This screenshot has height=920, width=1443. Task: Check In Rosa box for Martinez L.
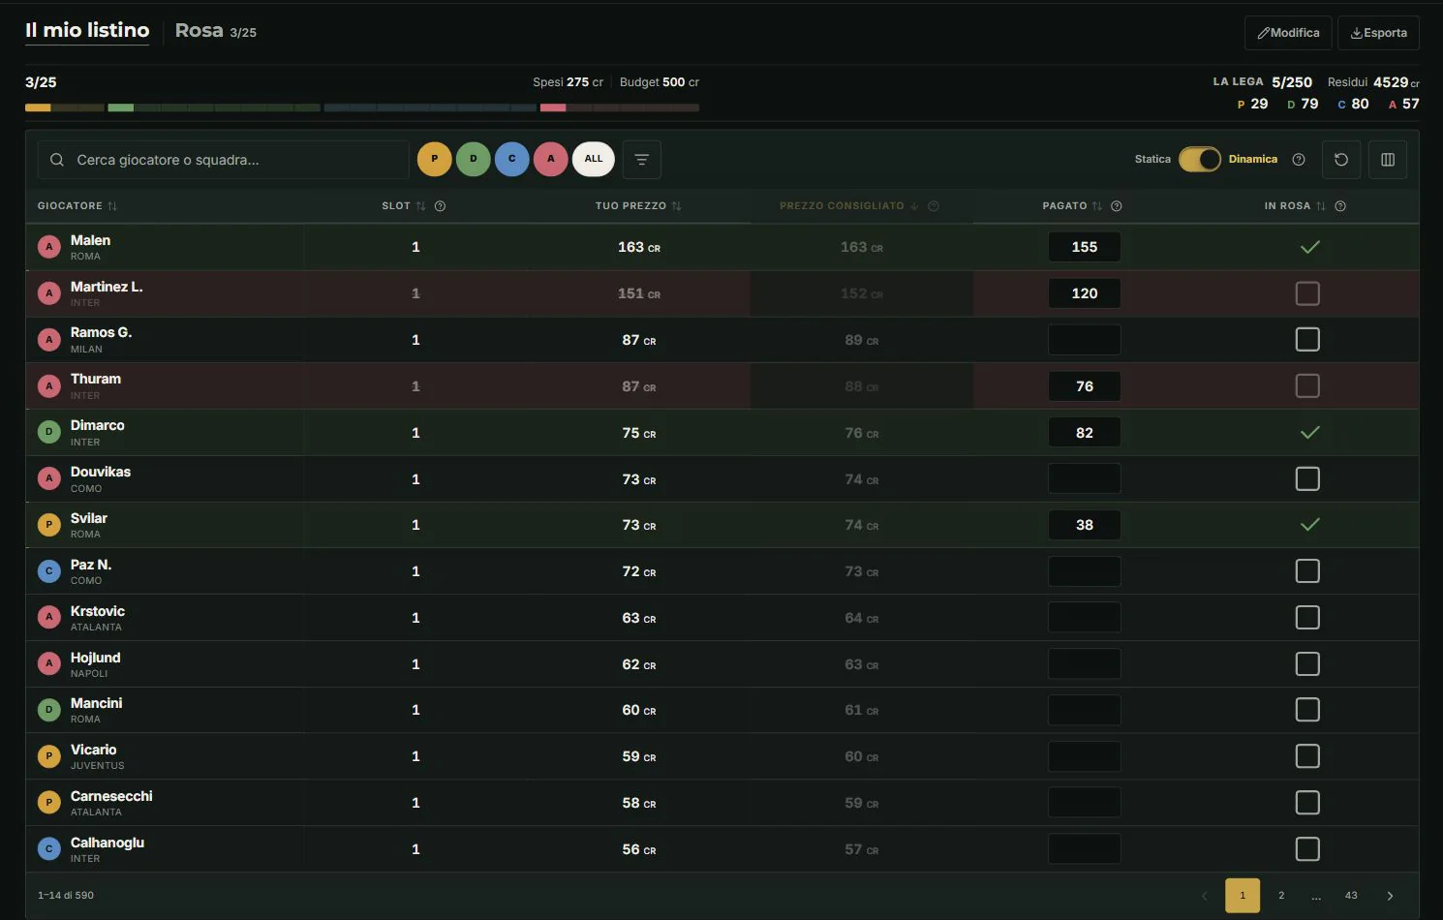1307,293
